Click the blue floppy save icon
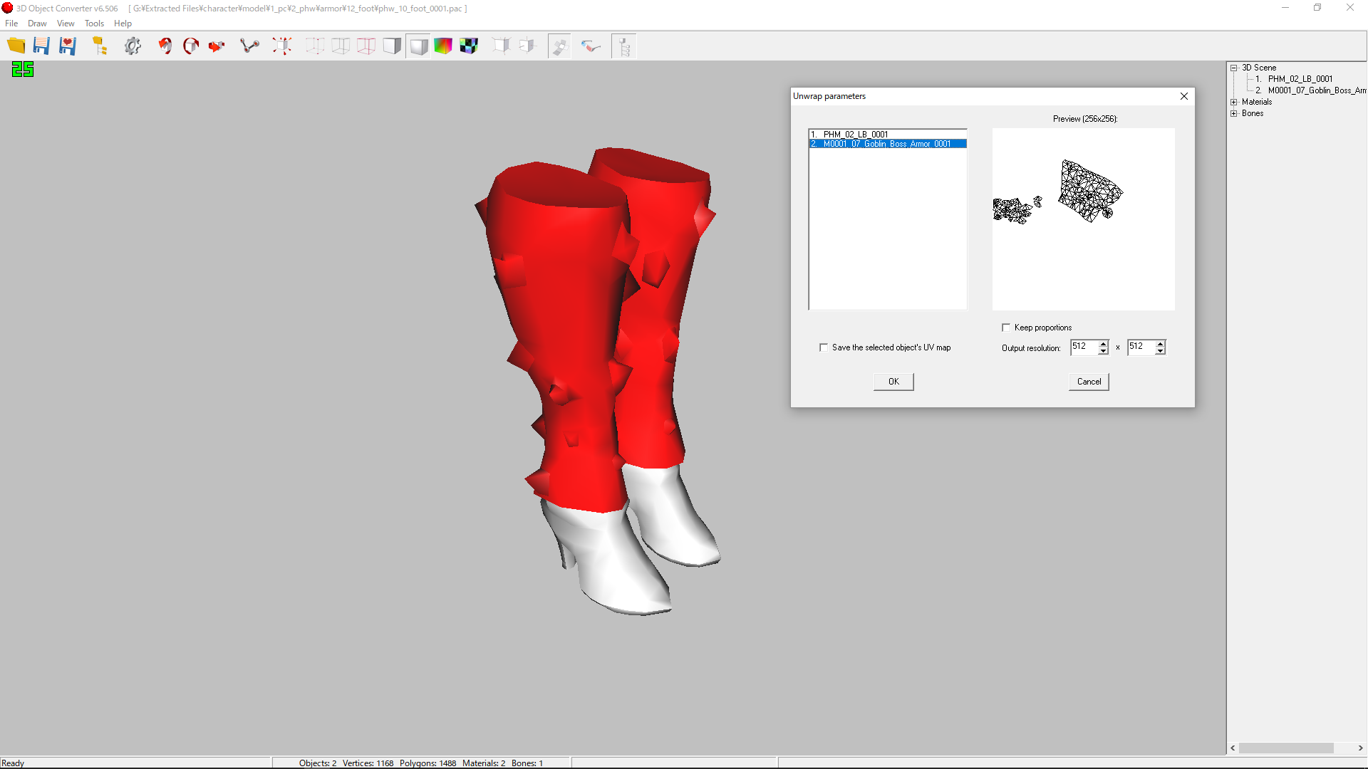 point(41,46)
